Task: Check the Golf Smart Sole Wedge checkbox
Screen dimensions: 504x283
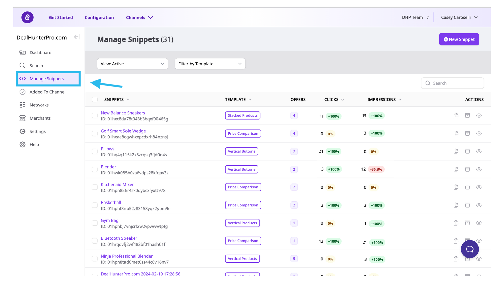Action: coord(95,134)
